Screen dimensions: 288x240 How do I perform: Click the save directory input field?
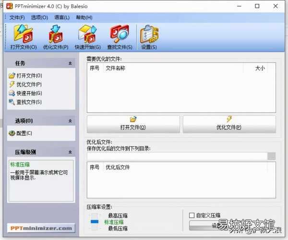click(177, 156)
